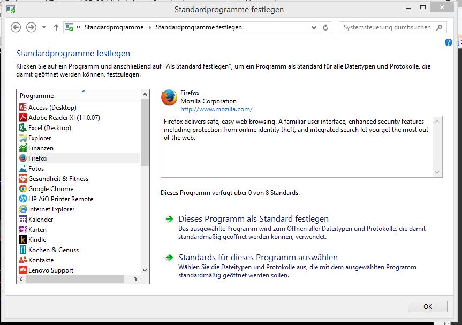Open the http://www.mozilla.com/ link
Viewport: 462px width, 325px height.
point(217,109)
